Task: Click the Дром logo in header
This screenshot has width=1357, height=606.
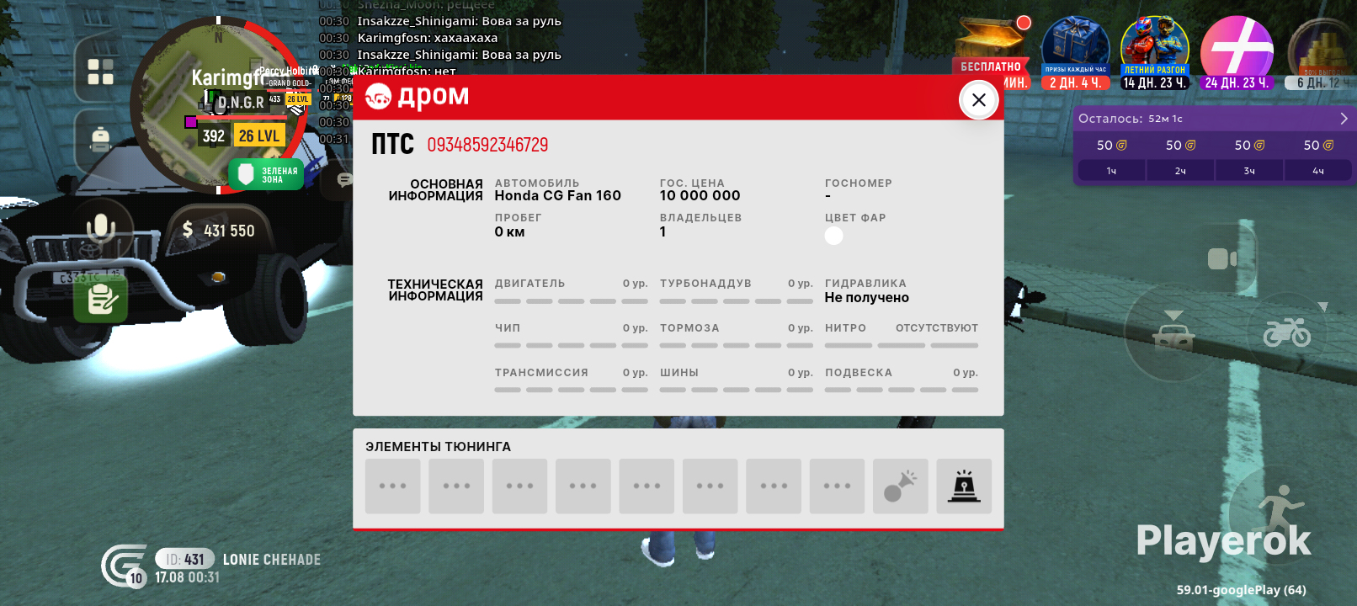Action: coord(418,97)
